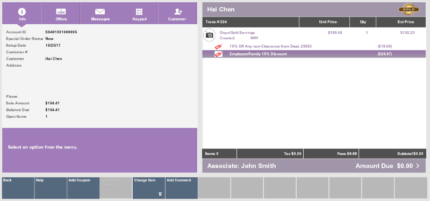Click the Add Coupon button
430x201 pixels.
(x=83, y=188)
